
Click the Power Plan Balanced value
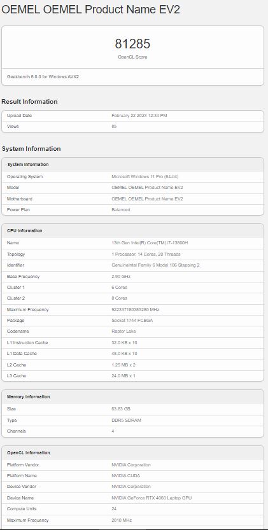coord(121,210)
